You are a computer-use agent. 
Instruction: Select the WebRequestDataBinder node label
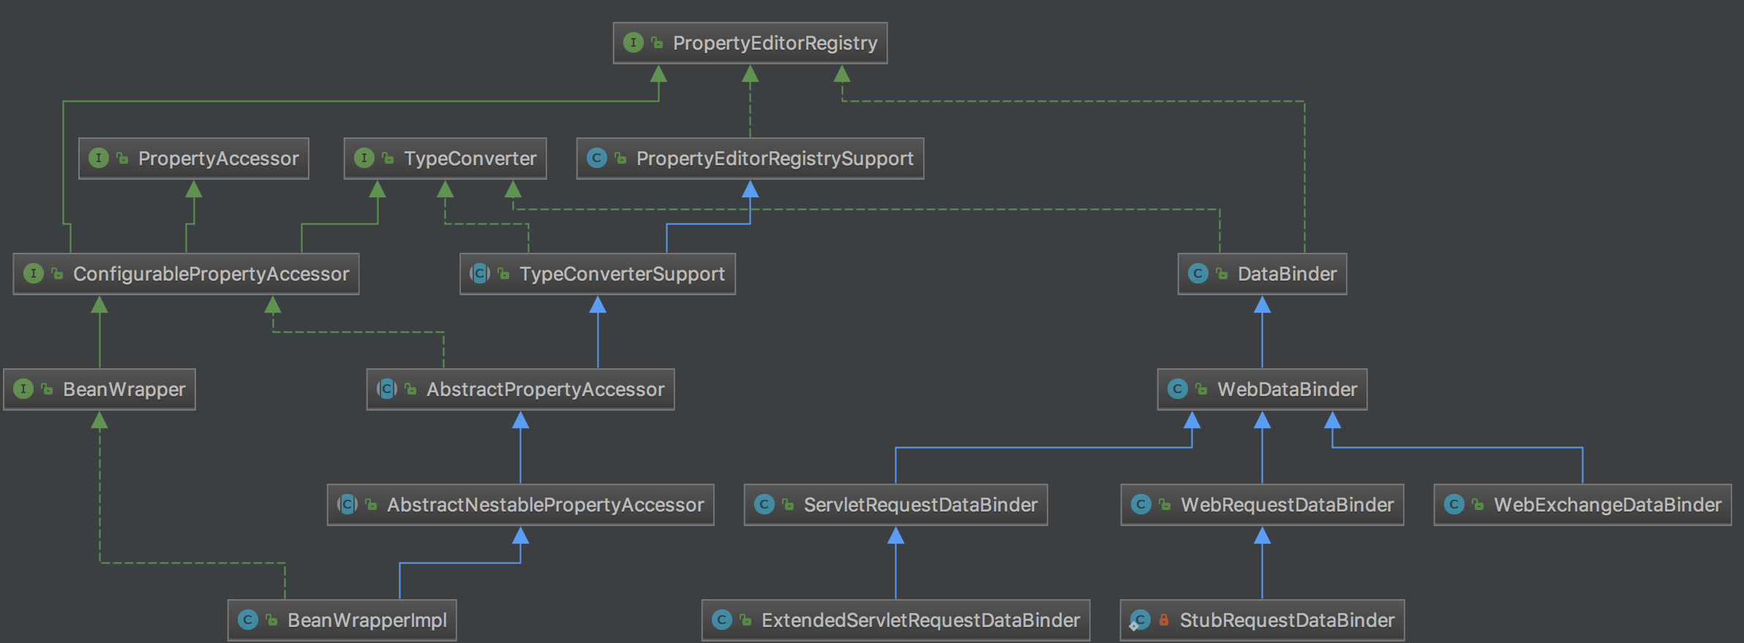coord(1287,505)
